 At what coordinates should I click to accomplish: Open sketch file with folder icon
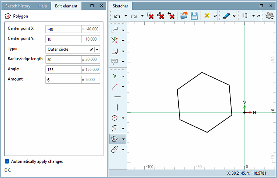[184, 16]
